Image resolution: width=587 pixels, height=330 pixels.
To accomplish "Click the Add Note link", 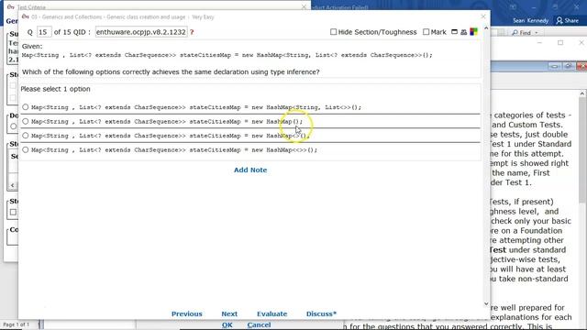I will pyautogui.click(x=250, y=170).
